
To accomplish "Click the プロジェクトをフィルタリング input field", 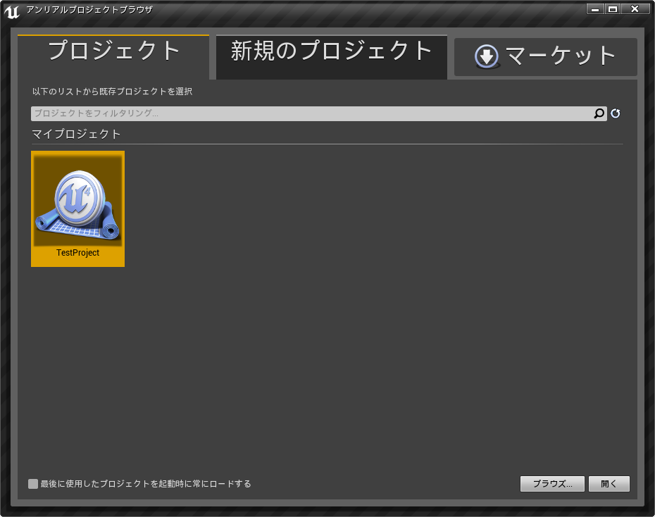I will coord(282,113).
